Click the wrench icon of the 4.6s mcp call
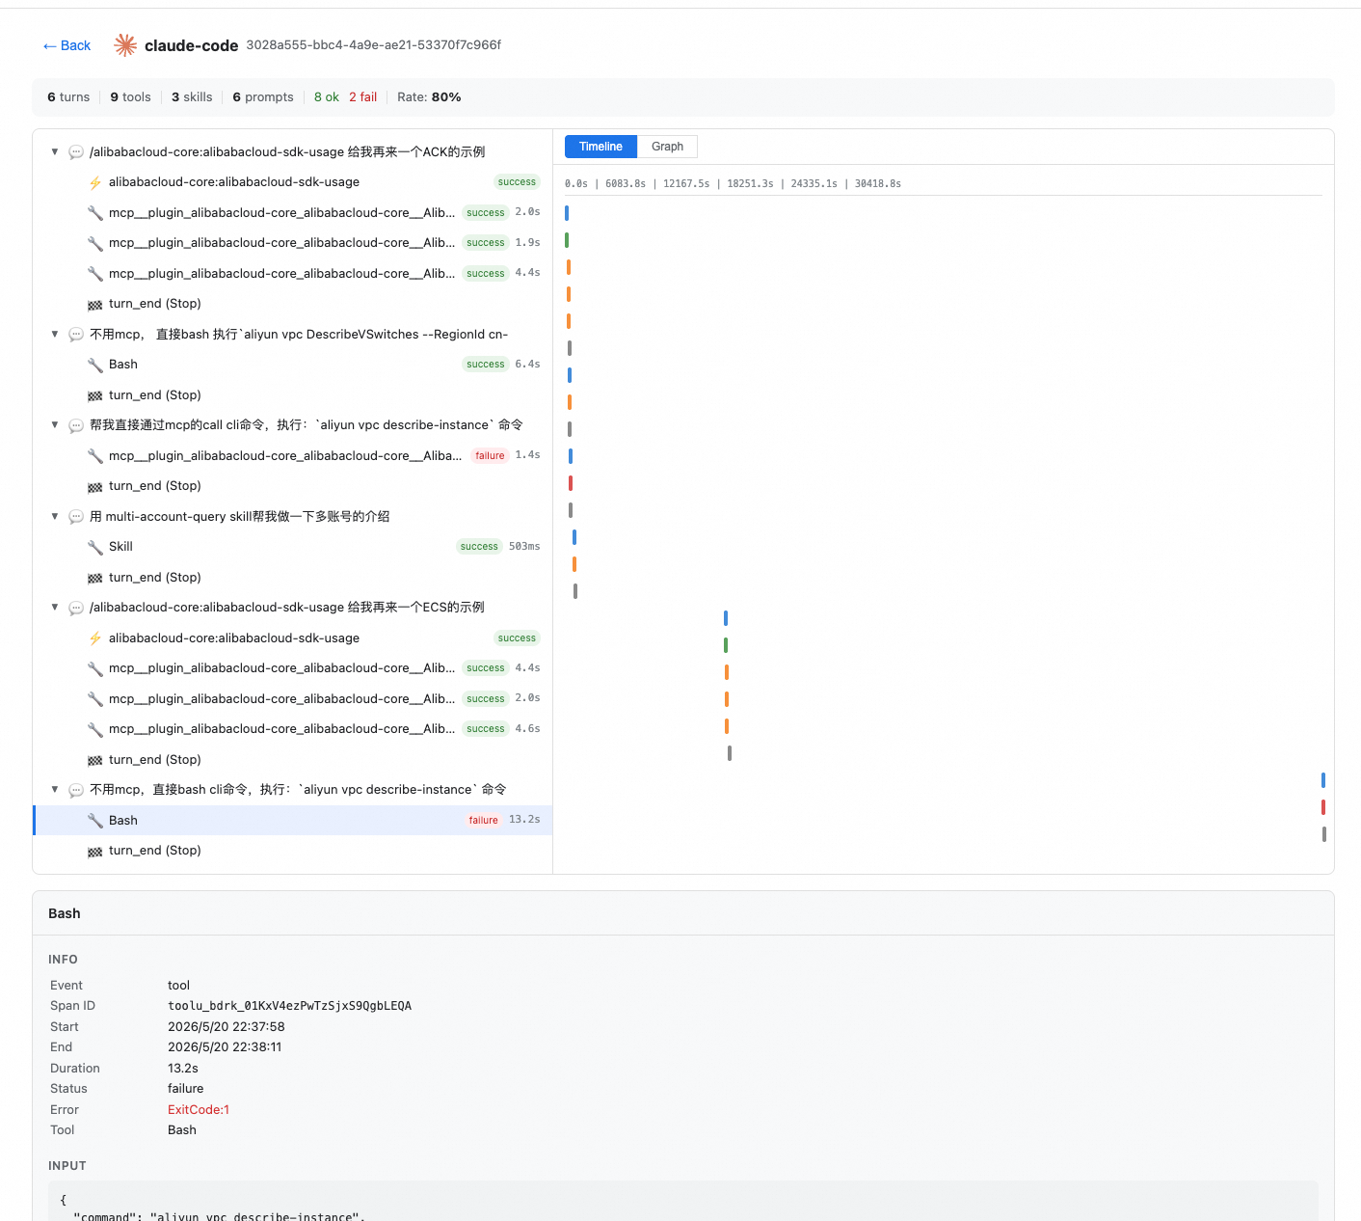The height and width of the screenshot is (1221, 1361). 95,729
